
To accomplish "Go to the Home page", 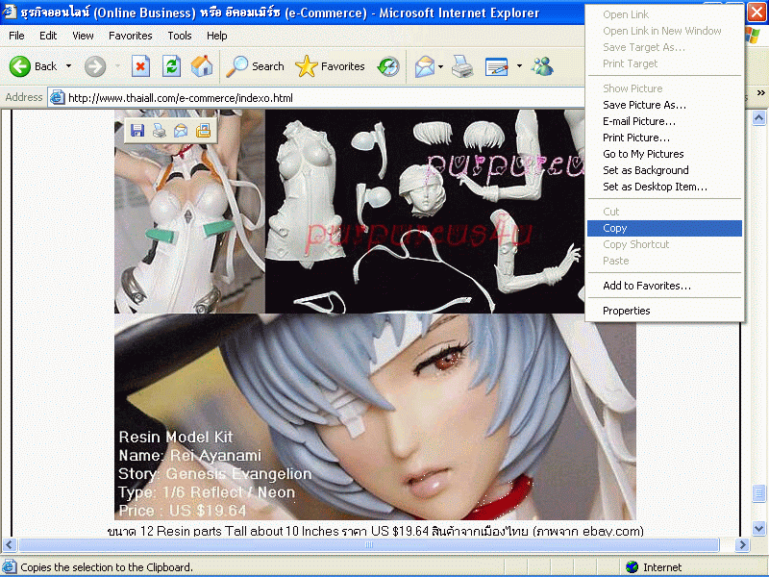I will point(202,66).
